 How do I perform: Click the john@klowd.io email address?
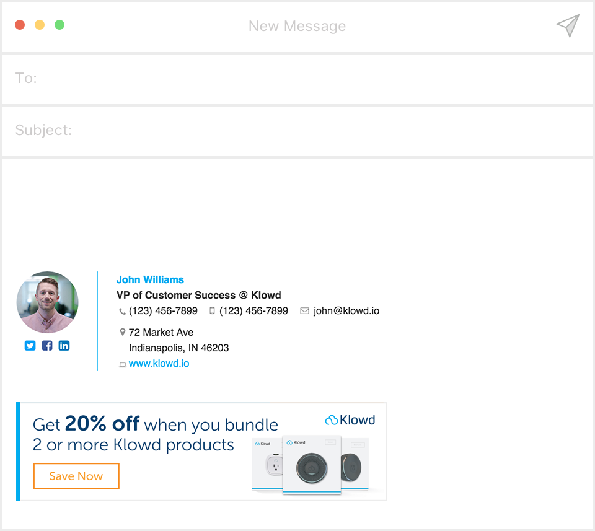pyautogui.click(x=346, y=311)
